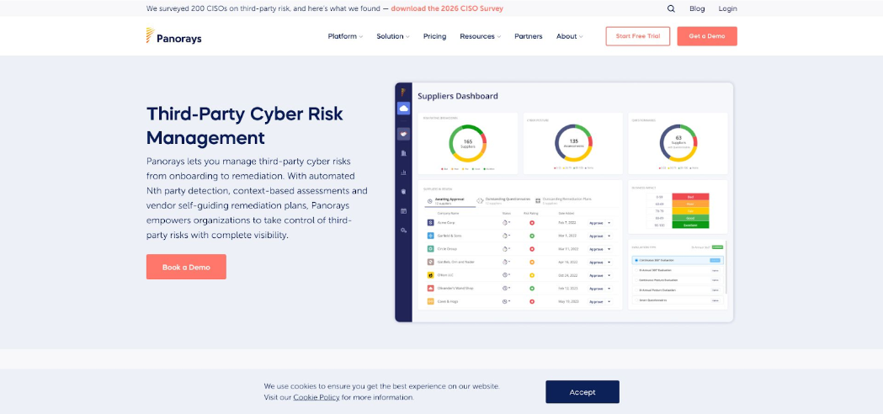This screenshot has width=883, height=414.
Task: Download the 2026 CISO Survey link
Action: point(447,8)
